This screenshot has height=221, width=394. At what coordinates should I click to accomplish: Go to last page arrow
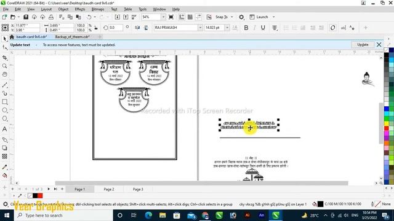(55, 189)
